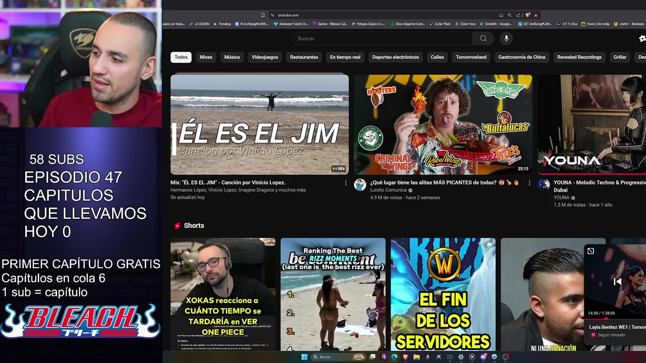Select the Todos filter chip
646x363 pixels.
[x=181, y=57]
